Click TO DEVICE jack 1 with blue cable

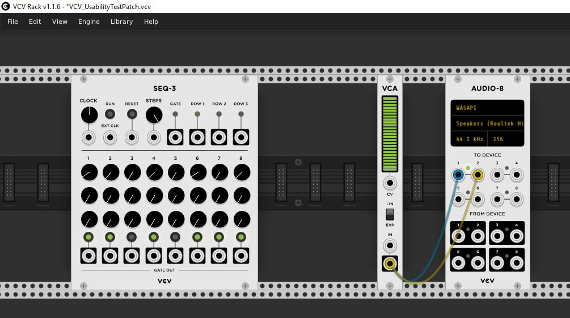[x=458, y=175]
